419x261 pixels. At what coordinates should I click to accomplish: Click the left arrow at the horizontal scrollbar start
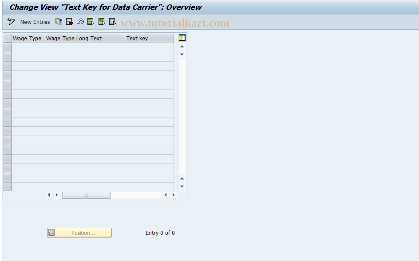(49, 195)
